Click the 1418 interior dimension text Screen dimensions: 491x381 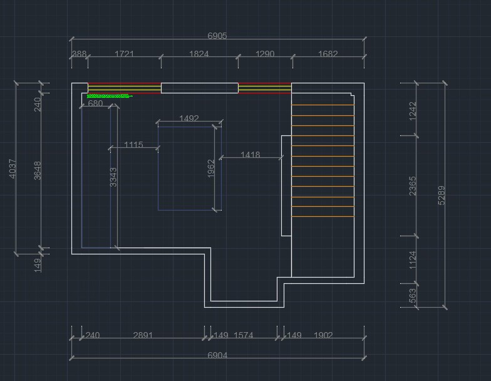click(x=250, y=155)
